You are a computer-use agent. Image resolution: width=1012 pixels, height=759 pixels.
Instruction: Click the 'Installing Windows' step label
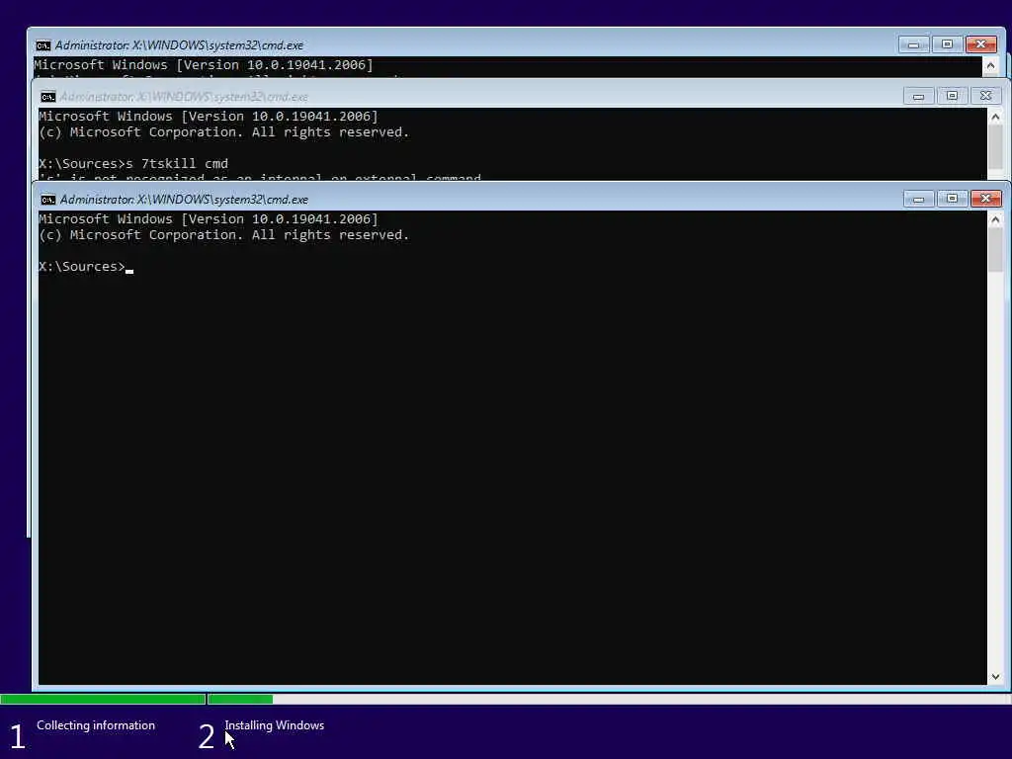point(275,724)
